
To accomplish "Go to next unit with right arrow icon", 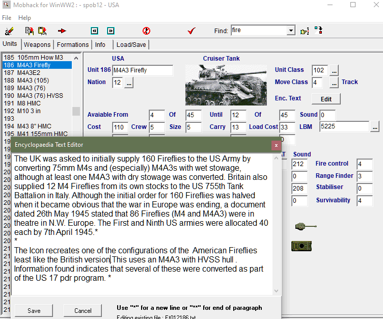I will 111,31.
